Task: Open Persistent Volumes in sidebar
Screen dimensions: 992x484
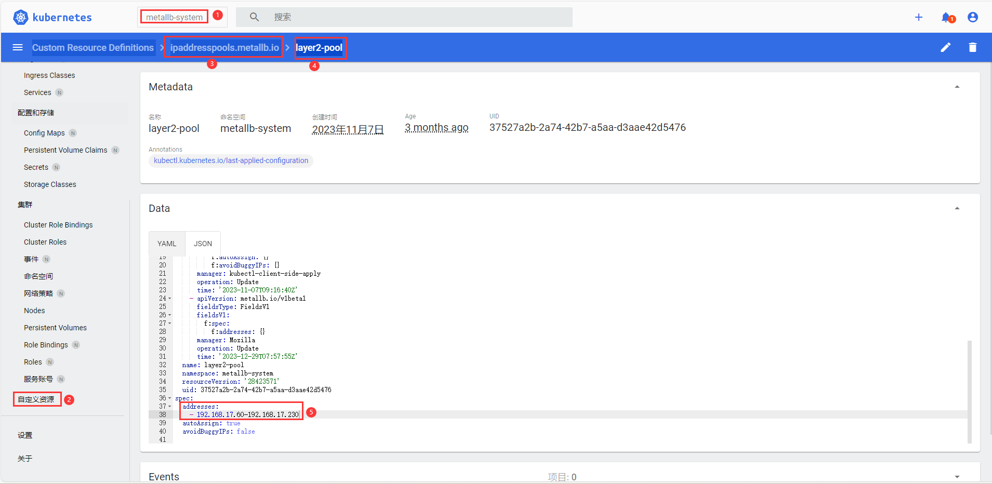Action: 55,328
